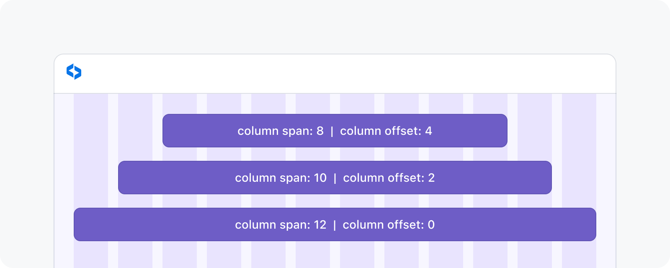Image resolution: width=670 pixels, height=268 pixels.
Task: Click the "column span: 10" label
Action: tap(281, 178)
